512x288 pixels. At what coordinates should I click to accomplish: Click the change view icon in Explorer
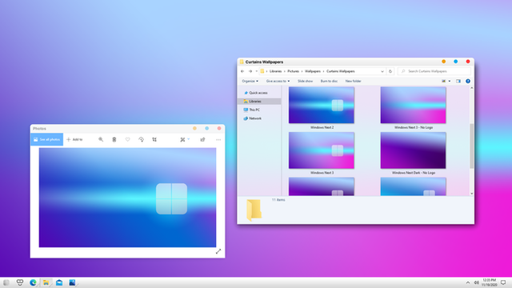443,81
